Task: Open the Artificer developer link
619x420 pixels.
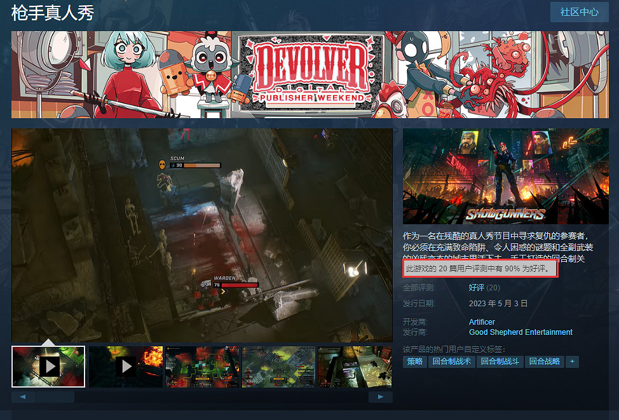Action: point(482,322)
